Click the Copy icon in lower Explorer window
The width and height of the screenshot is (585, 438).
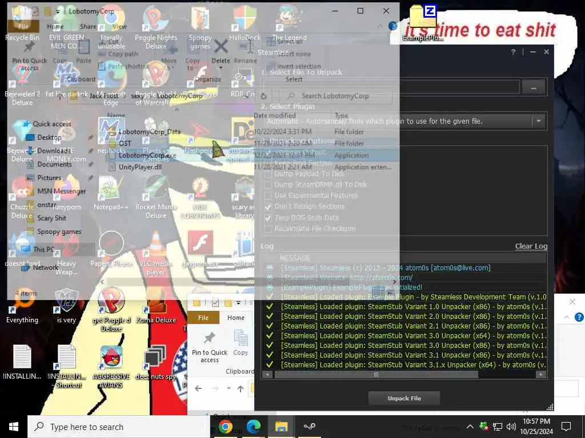pyautogui.click(x=241, y=343)
